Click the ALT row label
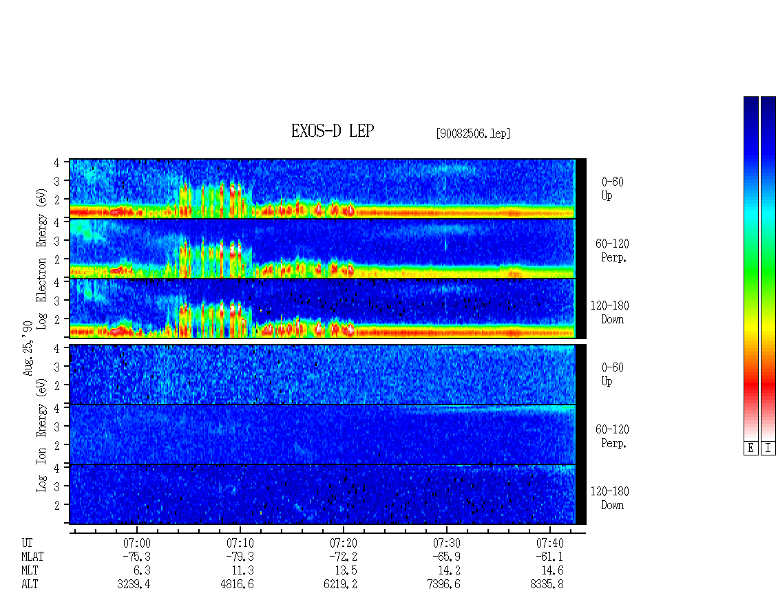Image resolution: width=778 pixels, height=602 pixels. pyautogui.click(x=30, y=585)
